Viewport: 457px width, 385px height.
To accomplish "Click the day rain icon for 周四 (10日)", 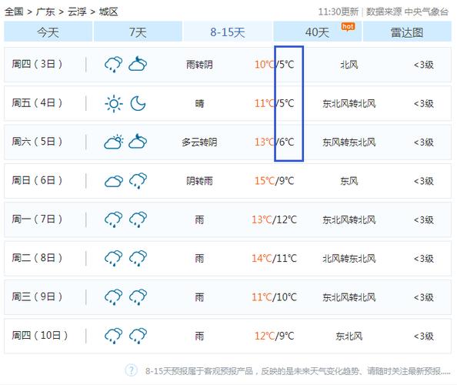I will (x=113, y=336).
